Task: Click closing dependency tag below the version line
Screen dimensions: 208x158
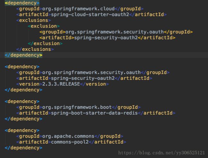Action: point(23,90)
